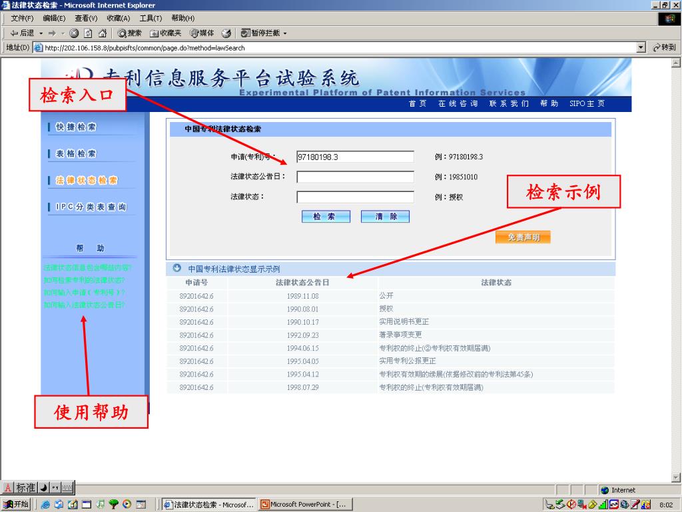Select the 1998.07.29 date cell
The height and width of the screenshot is (512, 682).
pyautogui.click(x=302, y=387)
